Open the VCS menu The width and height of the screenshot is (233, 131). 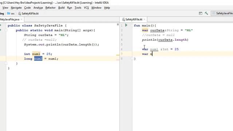pos(86,8)
